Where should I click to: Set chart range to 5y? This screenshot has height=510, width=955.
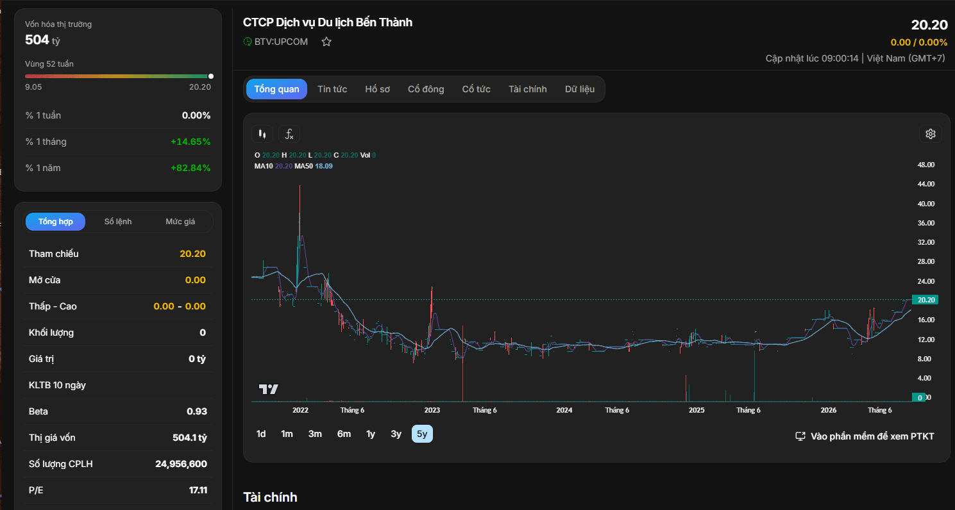(422, 434)
